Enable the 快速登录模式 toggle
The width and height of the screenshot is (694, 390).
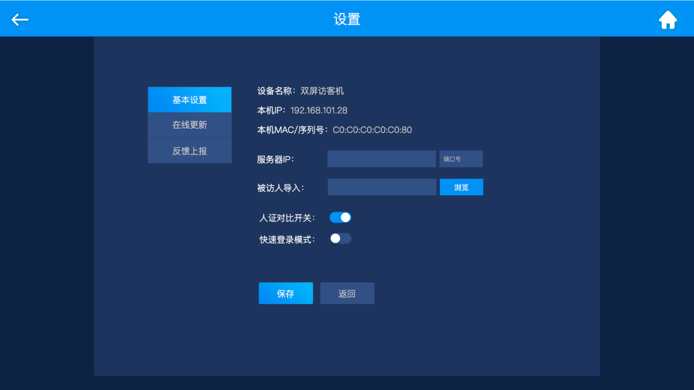340,238
